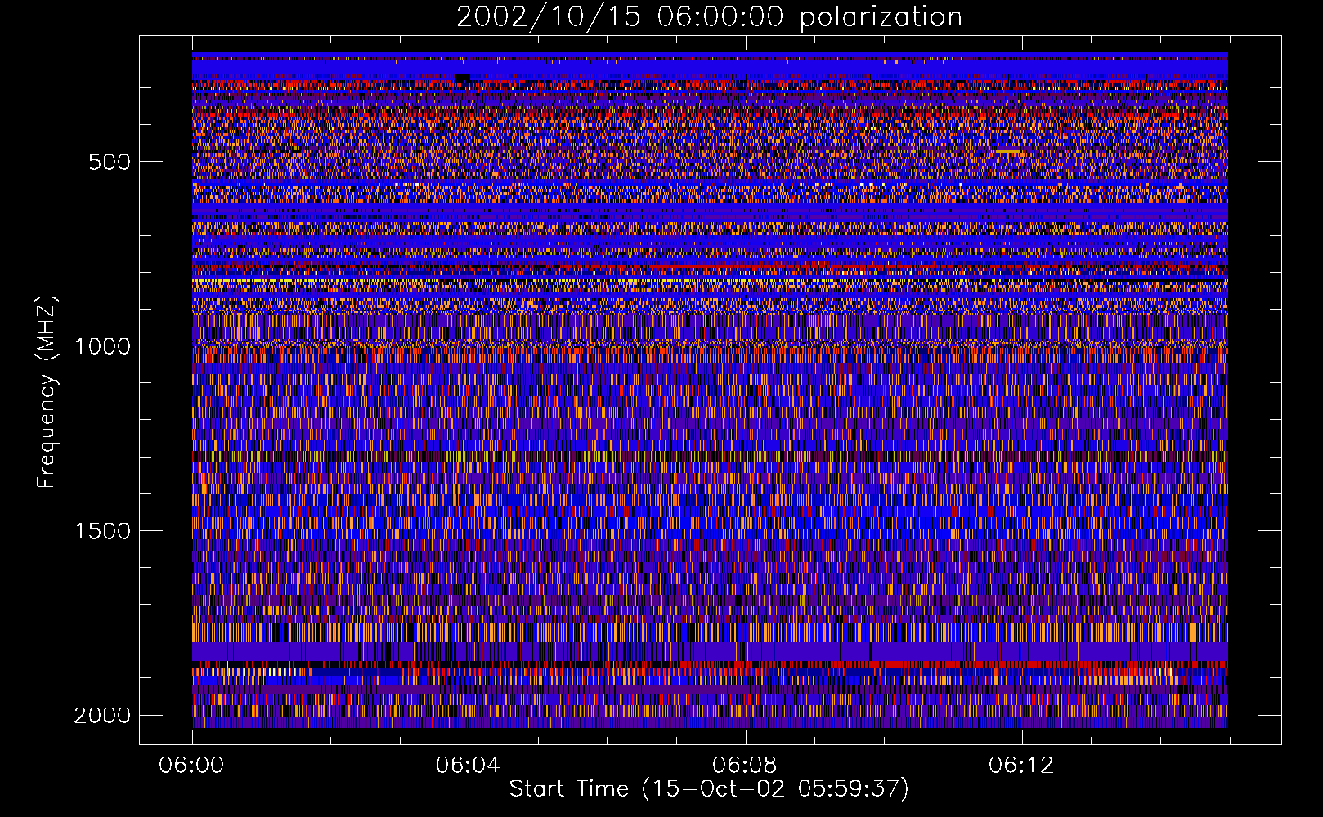Click the 2000 frequency tick label
Screen dimensions: 1323x817
[102, 716]
